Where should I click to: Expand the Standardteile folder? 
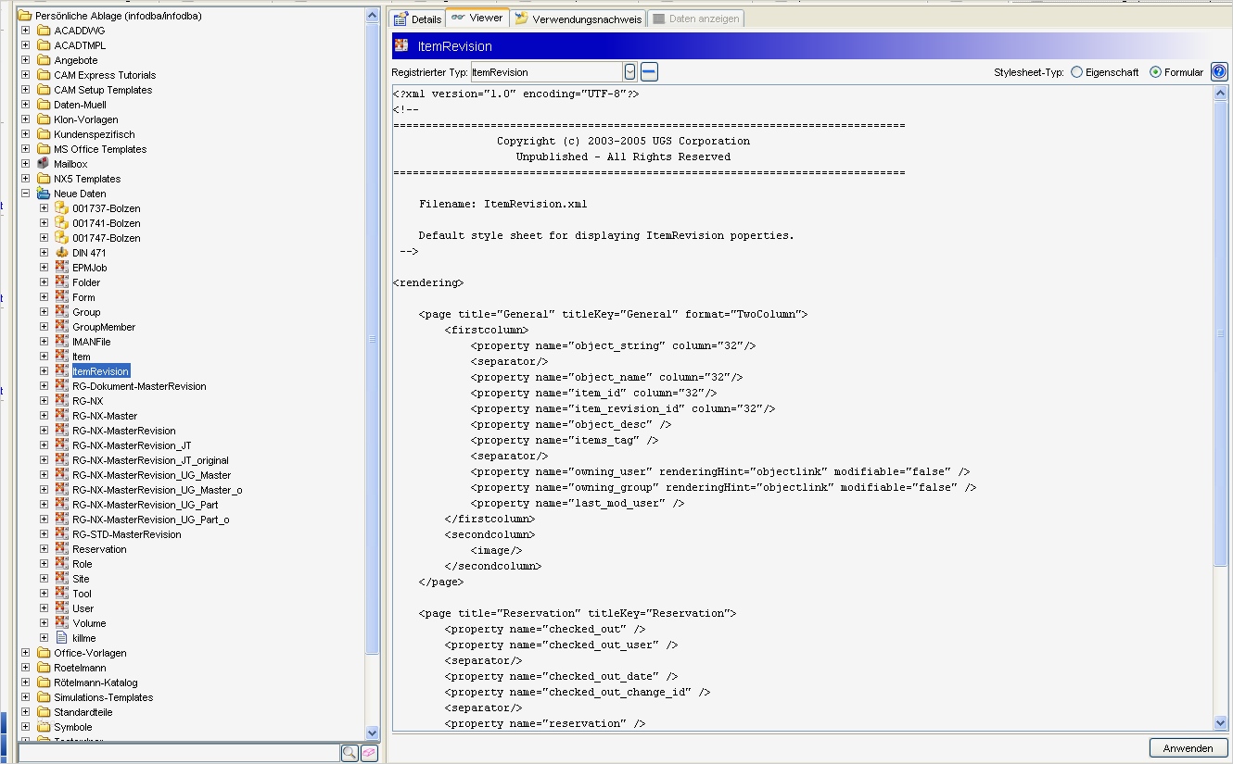26,712
